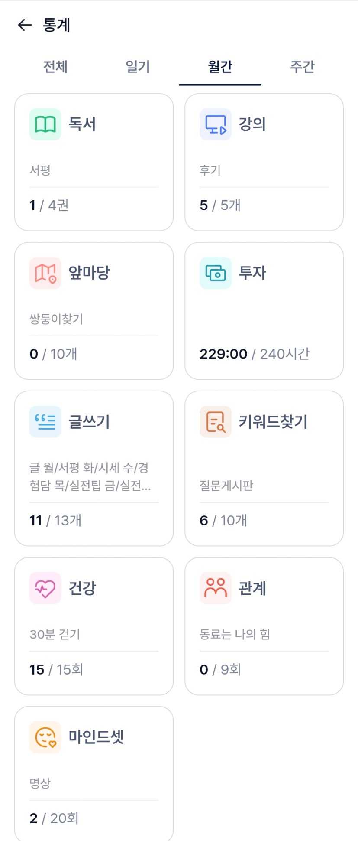Select the 30분 걷기 15 / 15회 entry
The height and width of the screenshot is (841, 358).
(94, 669)
